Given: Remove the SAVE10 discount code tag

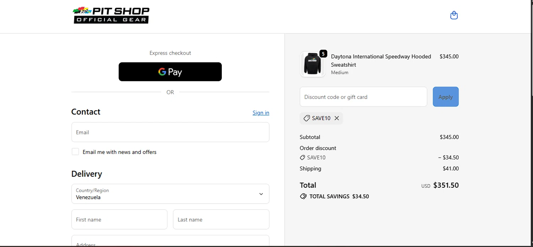Looking at the screenshot, I should pyautogui.click(x=337, y=118).
